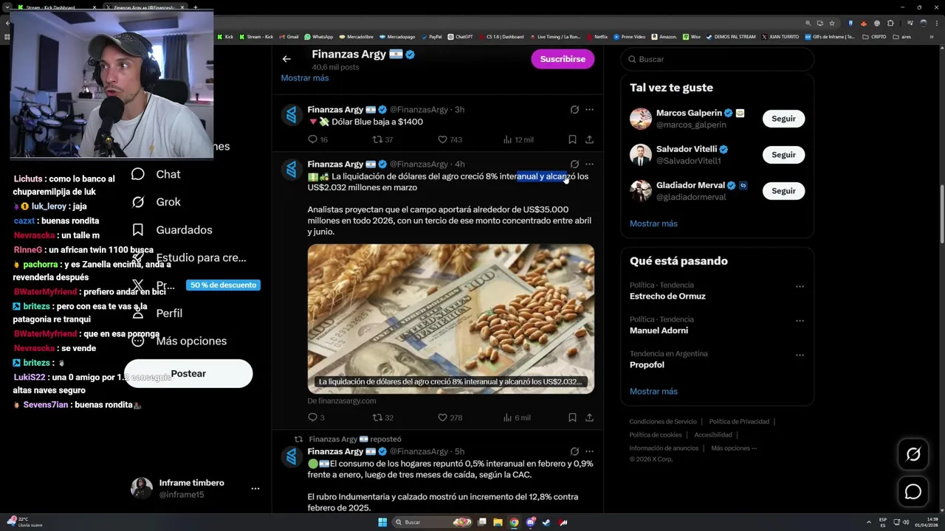Open more options on the agro dollars post
This screenshot has width=945, height=531.
(x=589, y=164)
